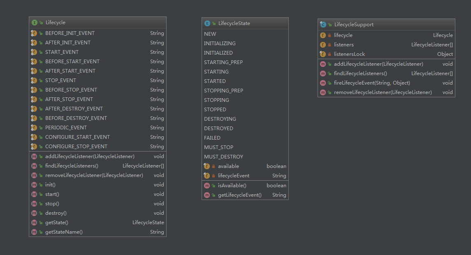471x255 pixels.
Task: Click the Lifecycle interface icon in header
Action: [34, 23]
